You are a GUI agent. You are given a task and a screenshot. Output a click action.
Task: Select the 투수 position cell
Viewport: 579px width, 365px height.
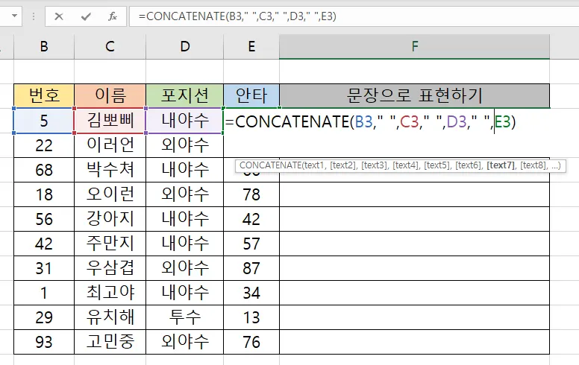[x=184, y=317]
